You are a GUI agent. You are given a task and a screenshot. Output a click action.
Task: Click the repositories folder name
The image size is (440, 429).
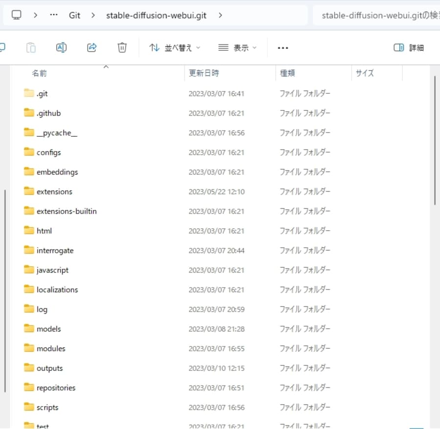[56, 388]
